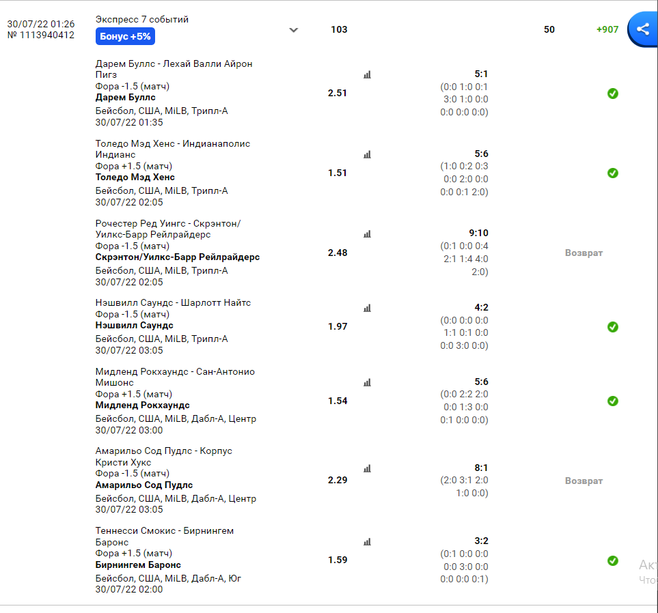The image size is (658, 613).
Task: Open statistics icon for Мидленд Рокхаундс match
Action: coord(367,382)
